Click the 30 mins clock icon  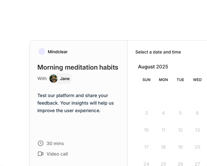[x=40, y=143]
